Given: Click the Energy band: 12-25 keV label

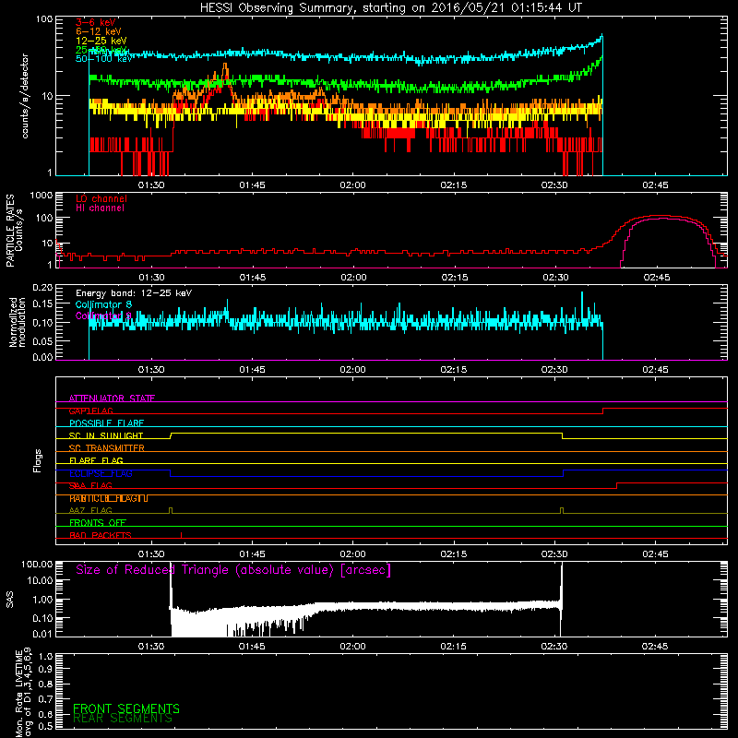Looking at the screenshot, I should click(134, 293).
